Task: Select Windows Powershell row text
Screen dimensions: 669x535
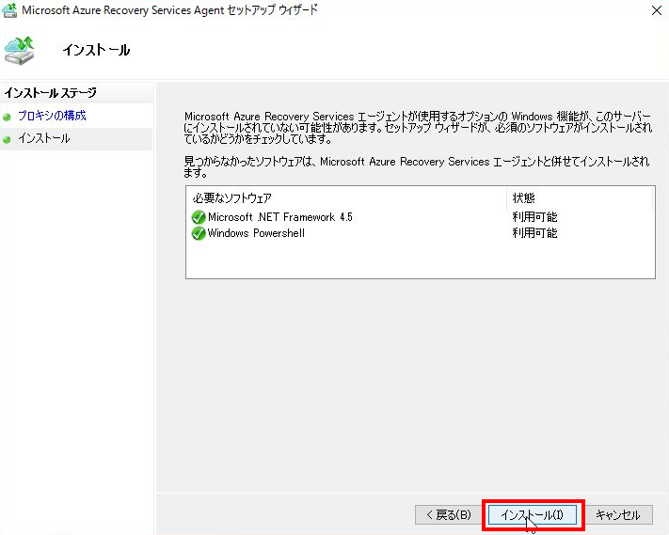Action: click(x=256, y=233)
